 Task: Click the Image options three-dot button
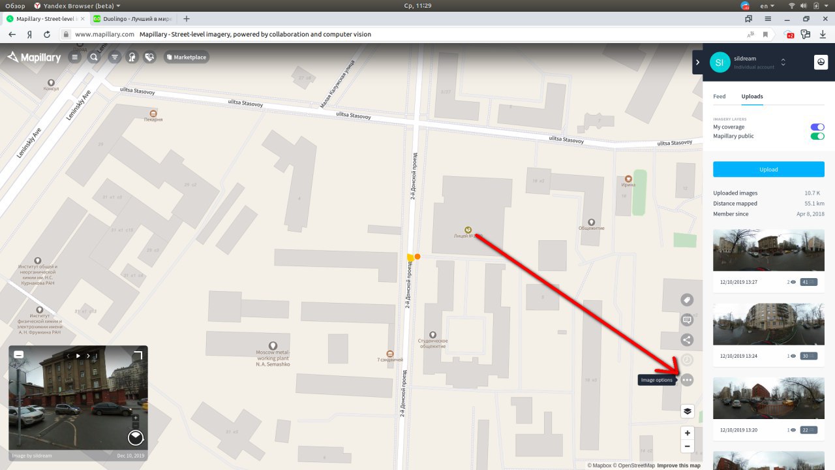(x=687, y=380)
